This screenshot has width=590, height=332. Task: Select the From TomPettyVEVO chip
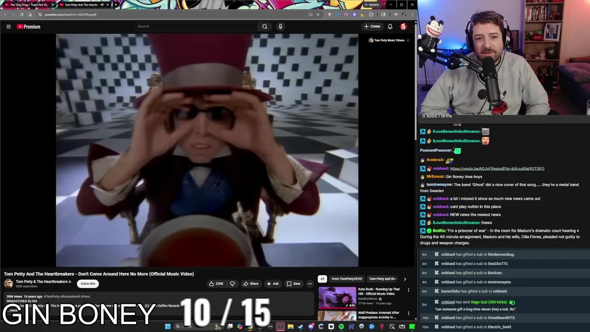pos(347,279)
